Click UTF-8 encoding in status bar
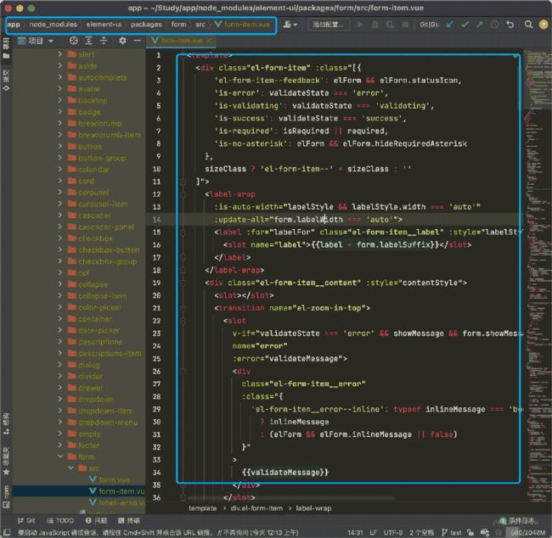 click(x=392, y=533)
